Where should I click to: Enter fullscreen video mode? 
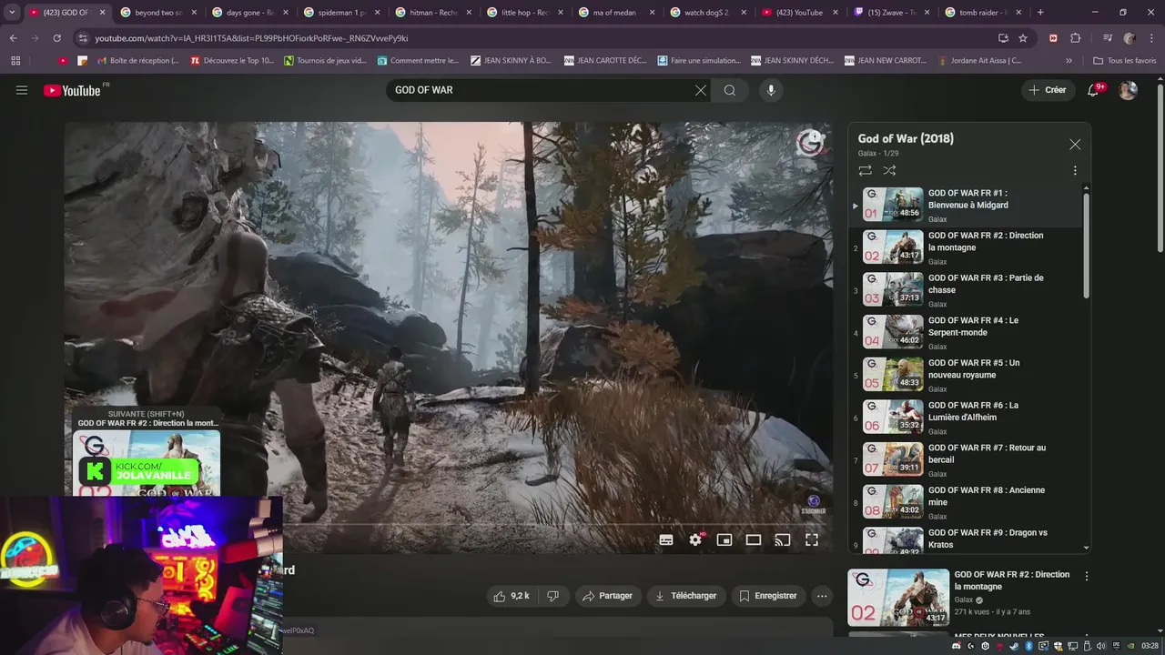(x=812, y=539)
